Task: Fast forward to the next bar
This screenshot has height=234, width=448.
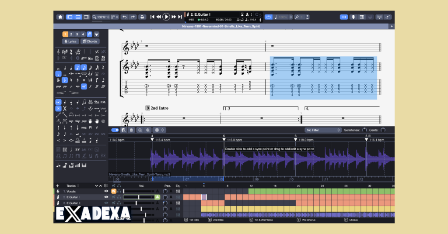Action: click(x=173, y=17)
